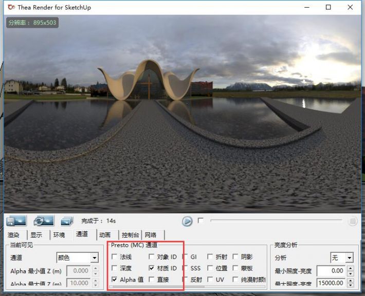Enable the 反射 channel checkbox
The height and width of the screenshot is (296, 365).
coord(186,279)
